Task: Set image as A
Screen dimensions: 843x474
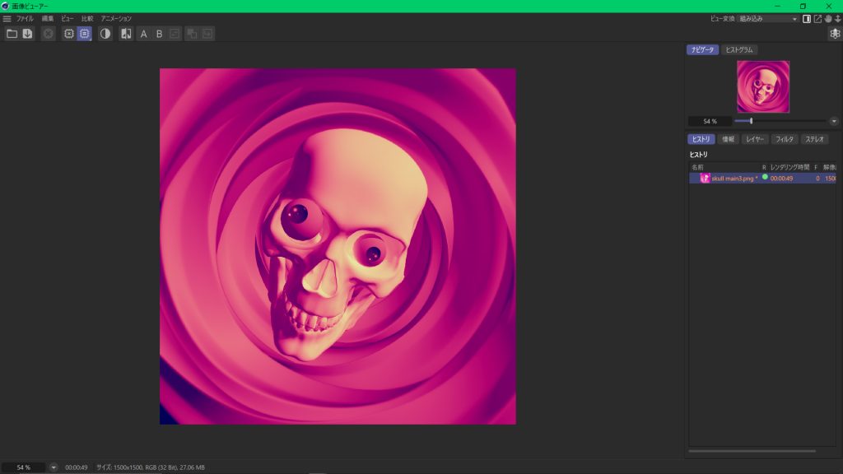Action: (x=143, y=34)
